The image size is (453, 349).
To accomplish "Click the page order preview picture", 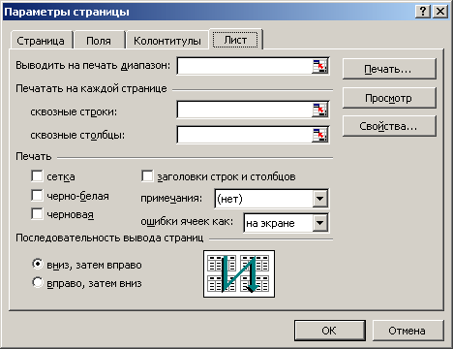I will tap(239, 273).
